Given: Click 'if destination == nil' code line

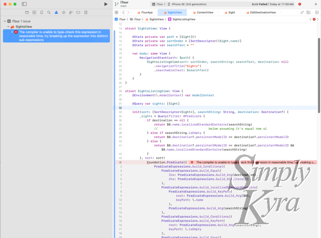Looking at the screenshot, I should [x=167, y=120].
